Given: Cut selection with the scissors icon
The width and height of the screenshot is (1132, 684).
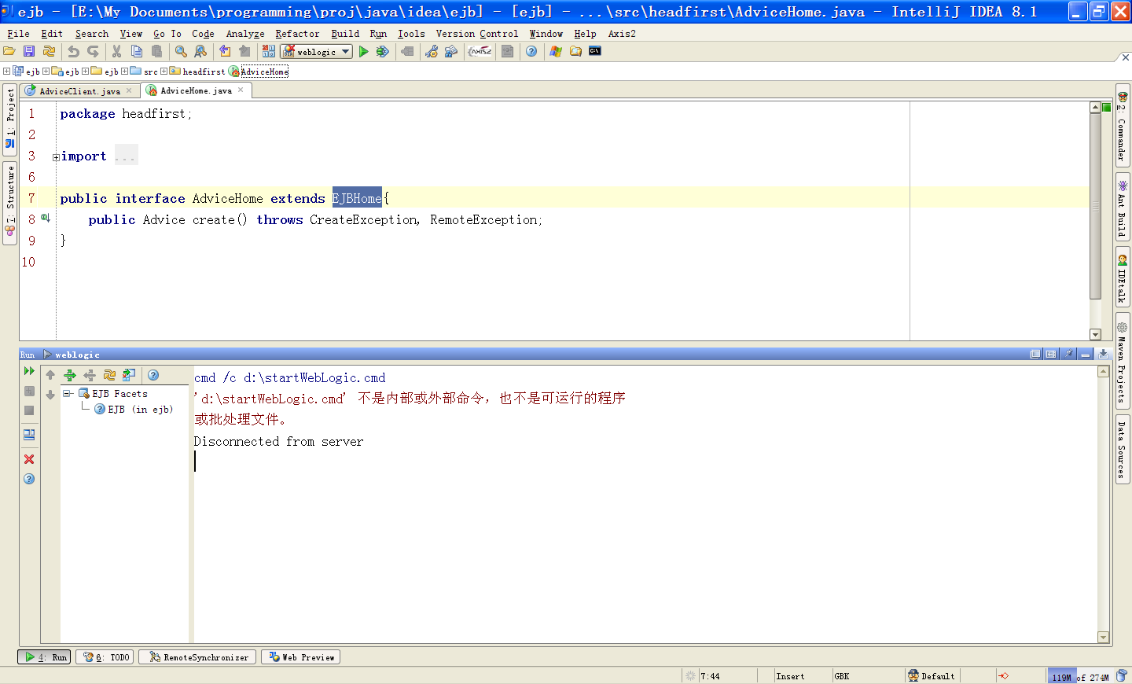Looking at the screenshot, I should point(117,51).
